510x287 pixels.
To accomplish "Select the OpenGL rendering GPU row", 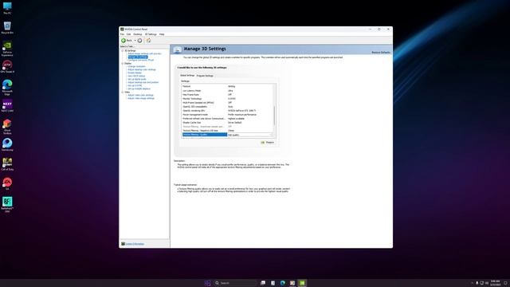I will click(x=227, y=111).
